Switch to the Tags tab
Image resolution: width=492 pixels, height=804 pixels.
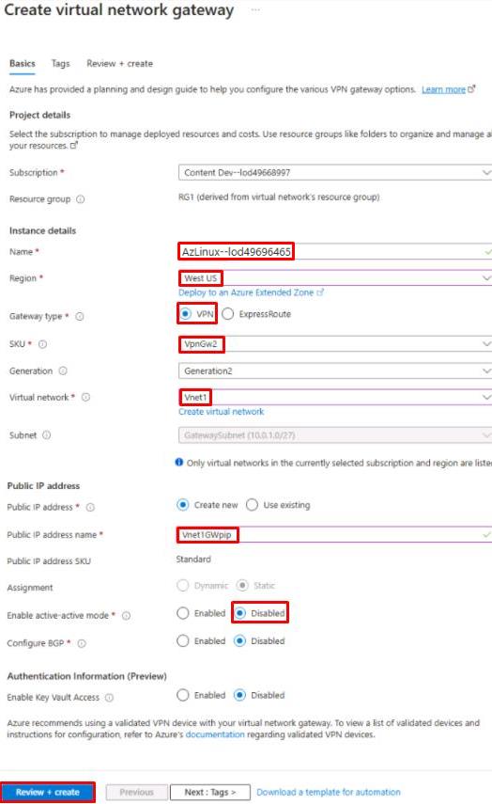(x=60, y=64)
